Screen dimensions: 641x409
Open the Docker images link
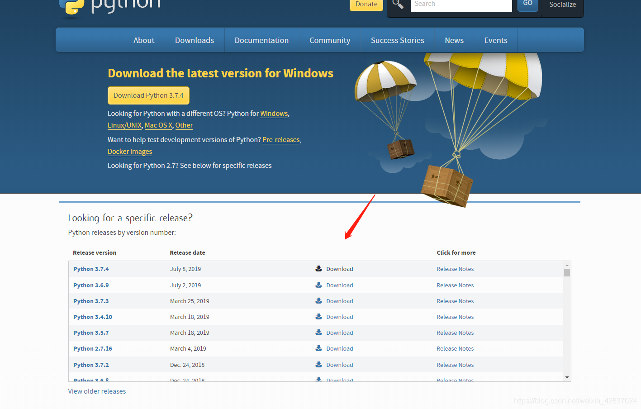(130, 152)
